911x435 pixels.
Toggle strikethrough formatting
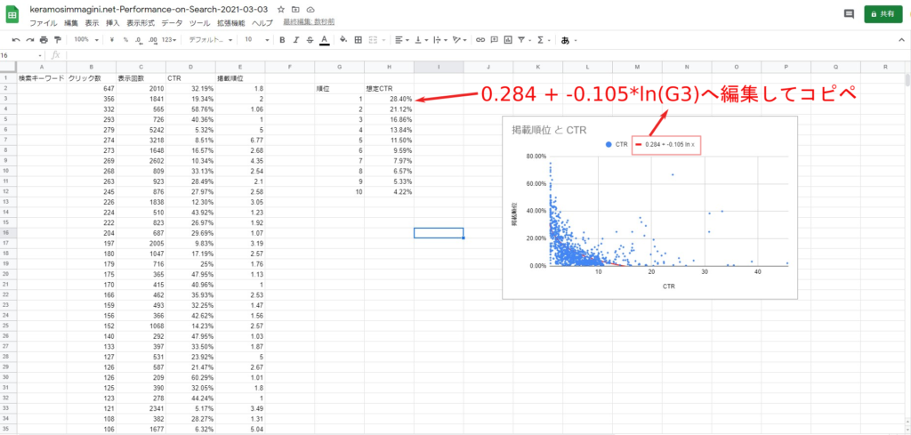point(310,40)
